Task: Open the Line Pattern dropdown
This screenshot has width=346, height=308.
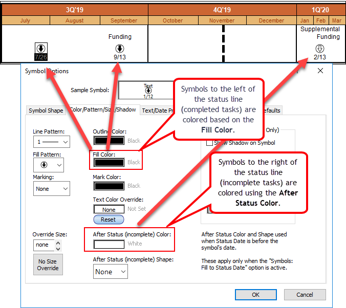Action: tap(51, 142)
